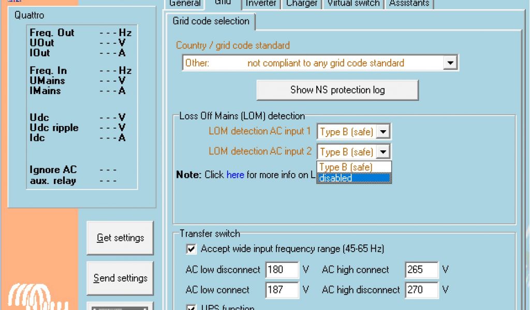Collapse LOM detection AC input 2 dropdown
The width and height of the screenshot is (530, 310).
pyautogui.click(x=383, y=152)
